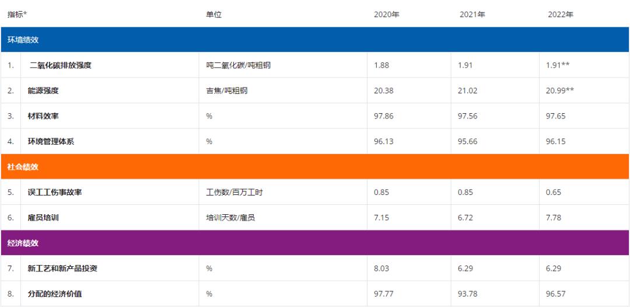The image size is (630, 307).
Task: Select the 指标* column header
Action: pyautogui.click(x=17, y=15)
